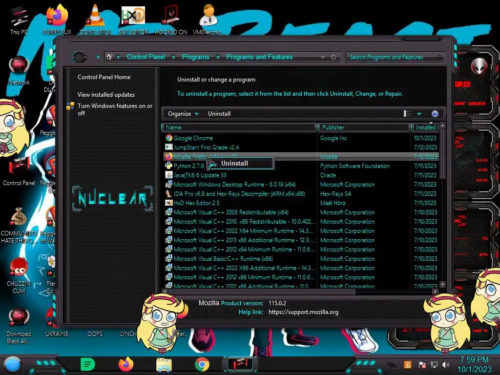500x375 pixels.
Task: Select Java(TM) 6 Update 33 entry
Action: point(200,175)
